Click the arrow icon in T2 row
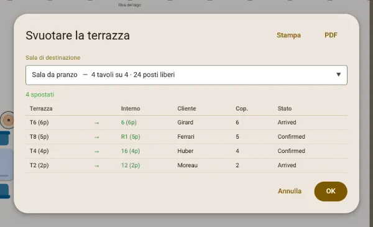This screenshot has height=227, width=373. 96,166
